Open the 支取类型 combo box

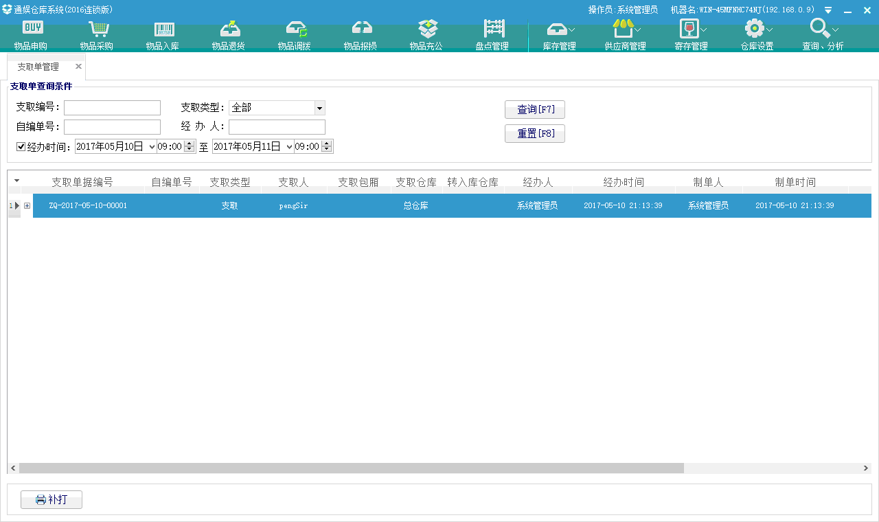coord(319,108)
